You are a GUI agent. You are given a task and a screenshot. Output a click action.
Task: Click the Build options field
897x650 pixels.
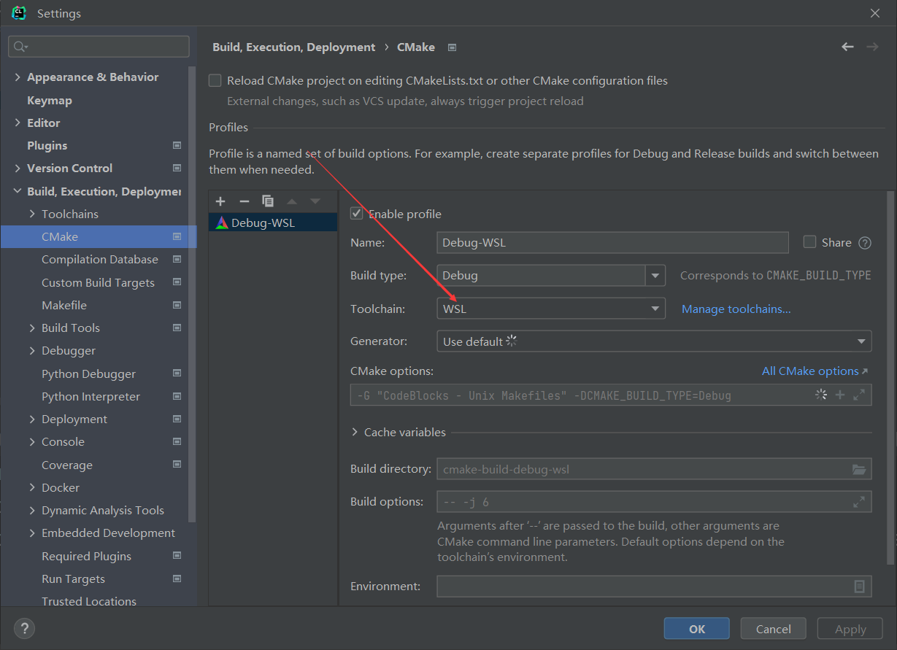(x=654, y=502)
